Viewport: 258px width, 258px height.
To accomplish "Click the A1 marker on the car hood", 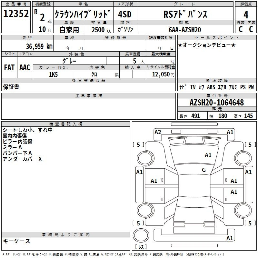I will (x=208, y=155).
